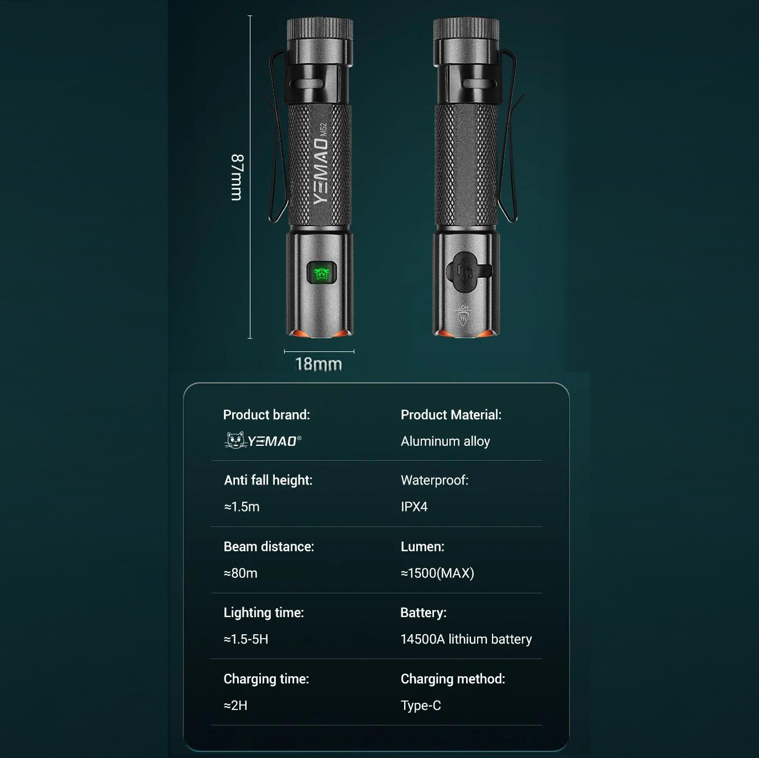Select the Product Material heading
Image resolution: width=759 pixels, height=758 pixels.
pyautogui.click(x=451, y=415)
